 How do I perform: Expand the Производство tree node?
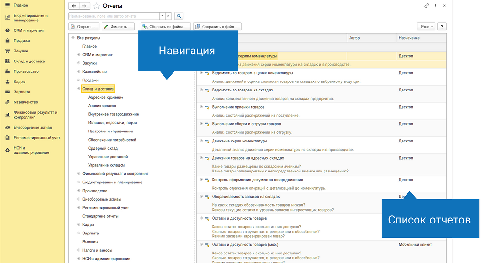pyautogui.click(x=79, y=191)
